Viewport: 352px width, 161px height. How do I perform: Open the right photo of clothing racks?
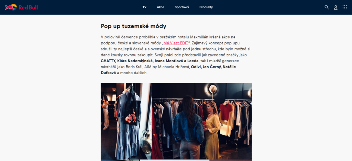pos(201,121)
